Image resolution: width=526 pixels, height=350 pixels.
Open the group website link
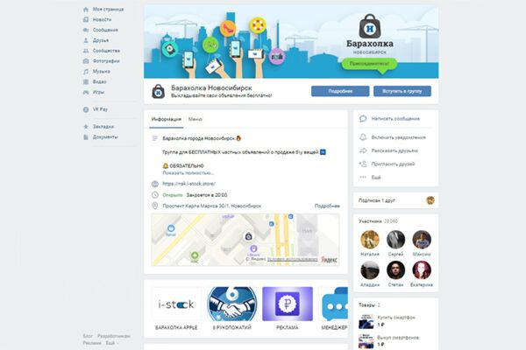click(188, 184)
